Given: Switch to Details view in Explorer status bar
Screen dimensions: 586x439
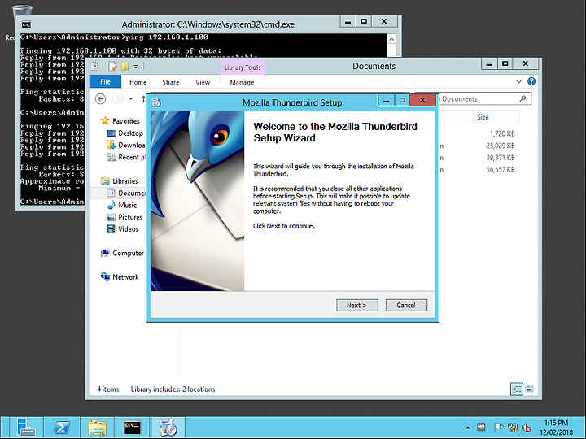Looking at the screenshot, I should tap(517, 389).
